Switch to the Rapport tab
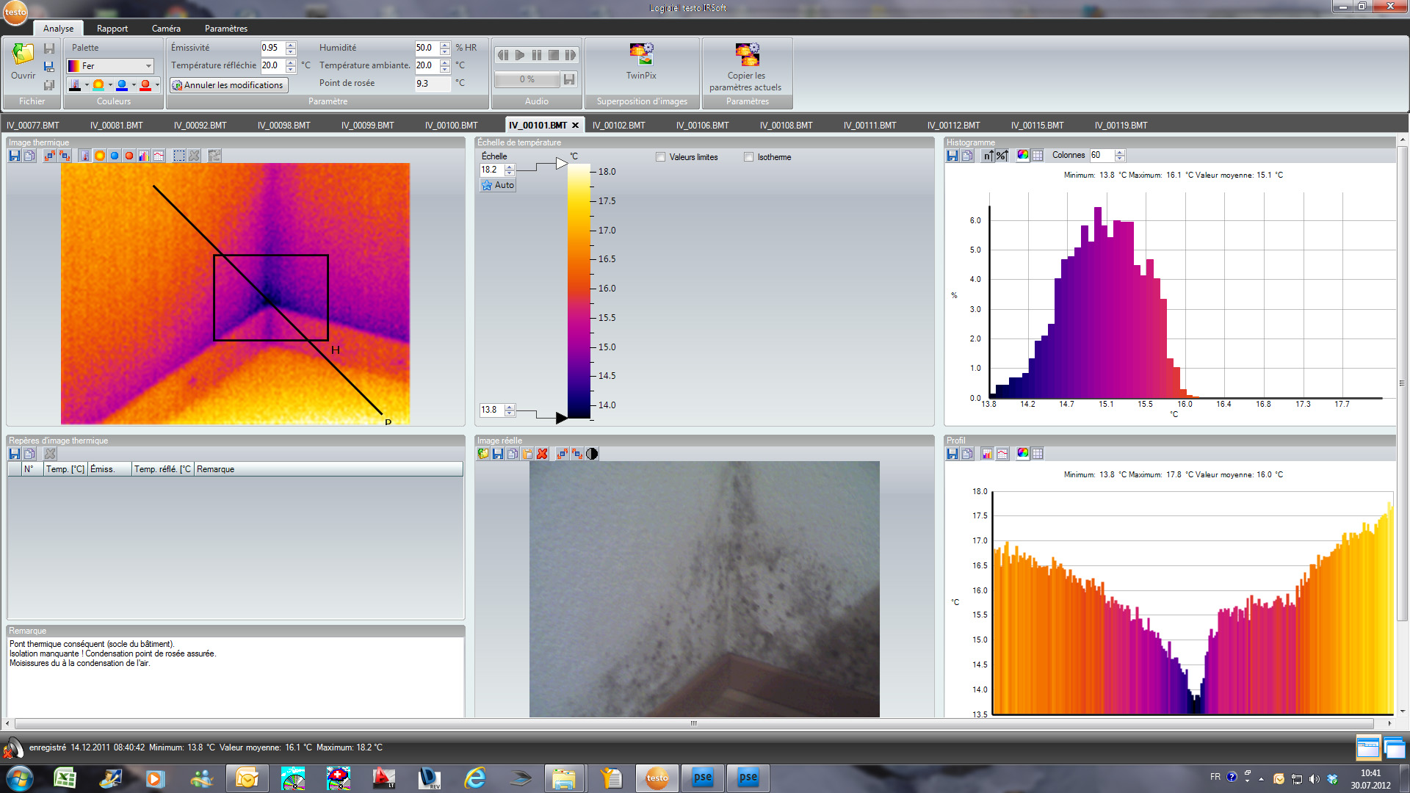 (112, 29)
